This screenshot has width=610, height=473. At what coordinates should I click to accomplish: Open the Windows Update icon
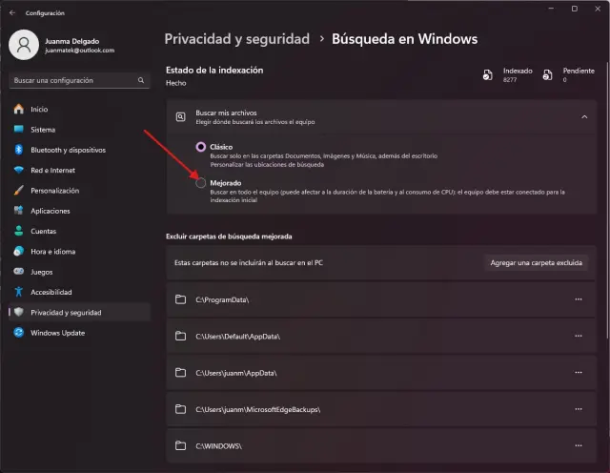coord(18,333)
